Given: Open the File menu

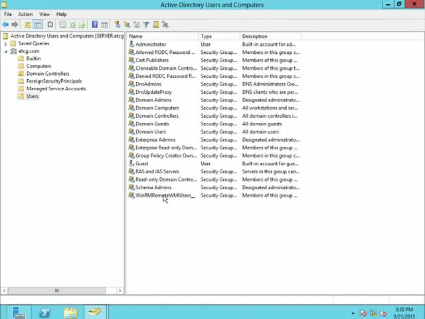Looking at the screenshot, I should [8, 14].
